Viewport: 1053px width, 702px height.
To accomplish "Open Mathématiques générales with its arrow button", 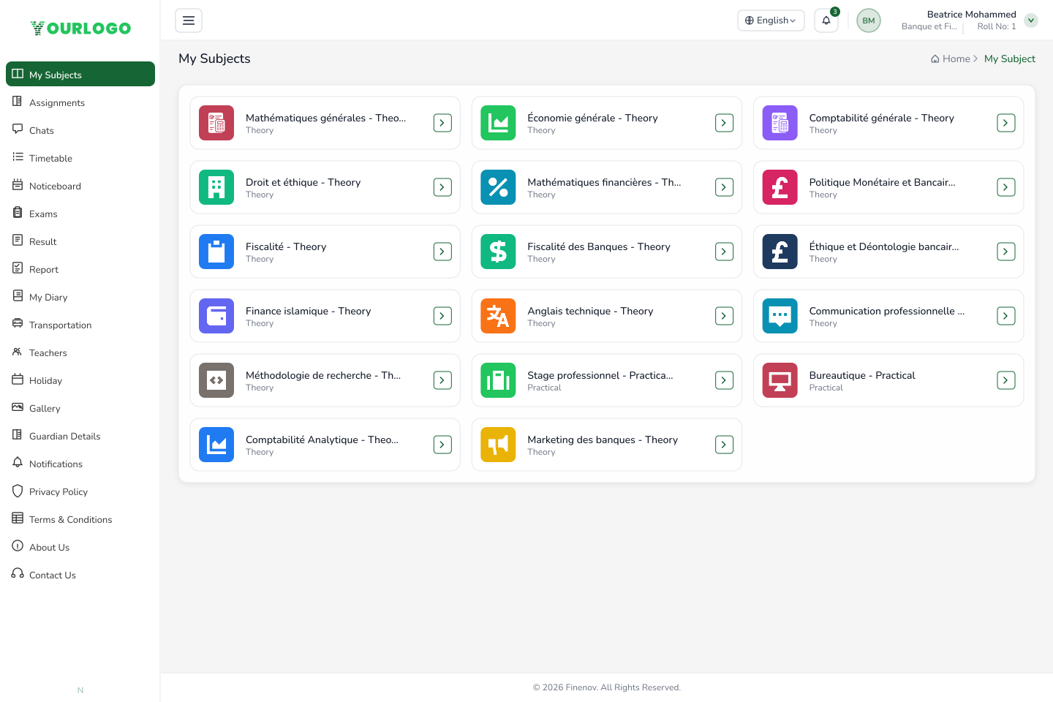I will [442, 123].
